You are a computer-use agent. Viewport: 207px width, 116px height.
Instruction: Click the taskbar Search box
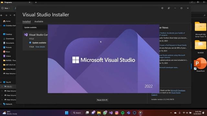(77, 113)
